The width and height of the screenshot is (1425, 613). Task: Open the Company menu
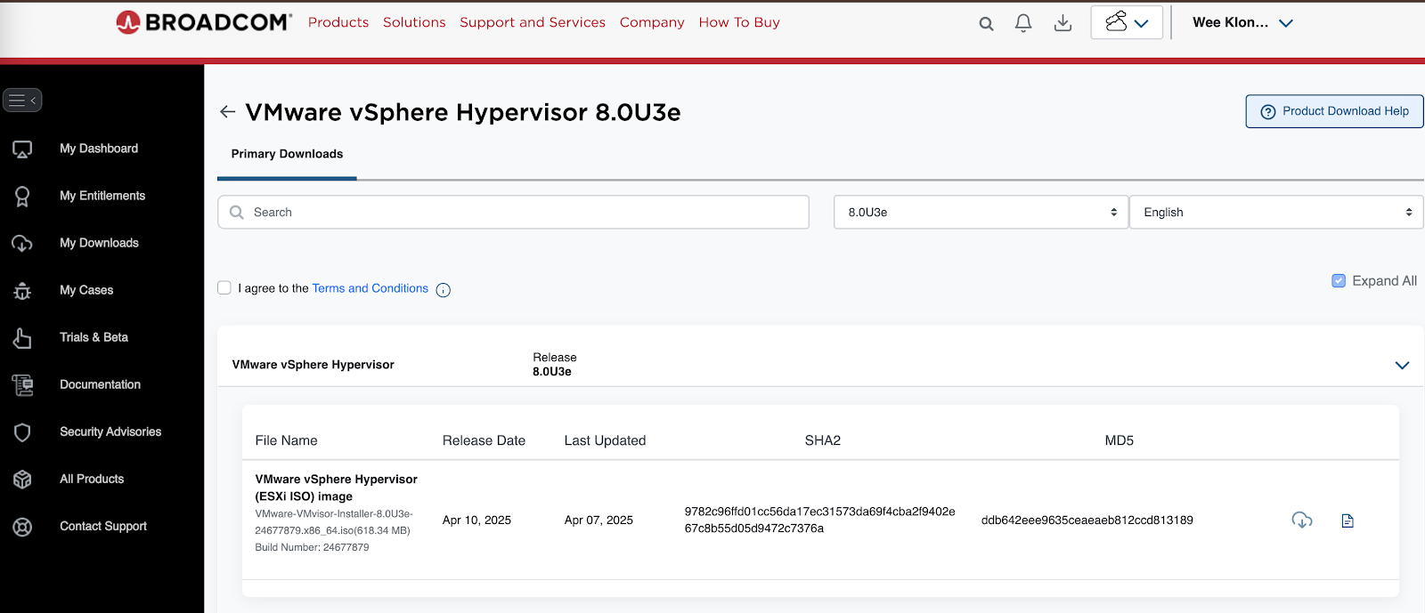tap(652, 22)
